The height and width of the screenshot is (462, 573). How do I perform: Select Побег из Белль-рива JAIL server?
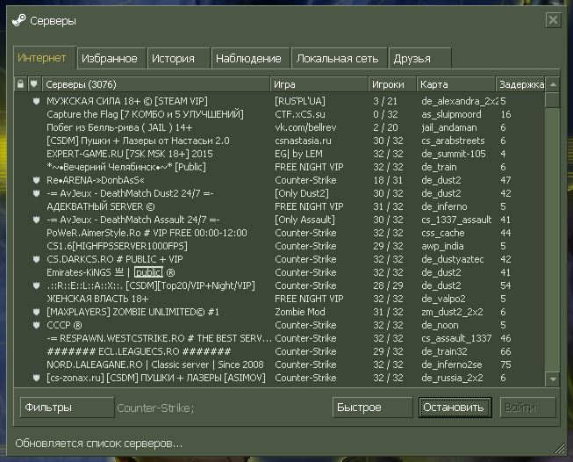[279, 127]
